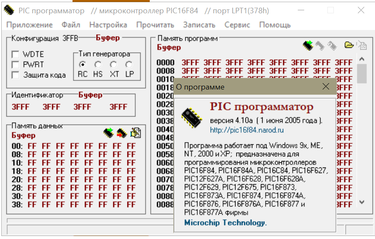Open the 'Прочитать' menu
The height and width of the screenshot is (239, 375).
[x=155, y=25]
